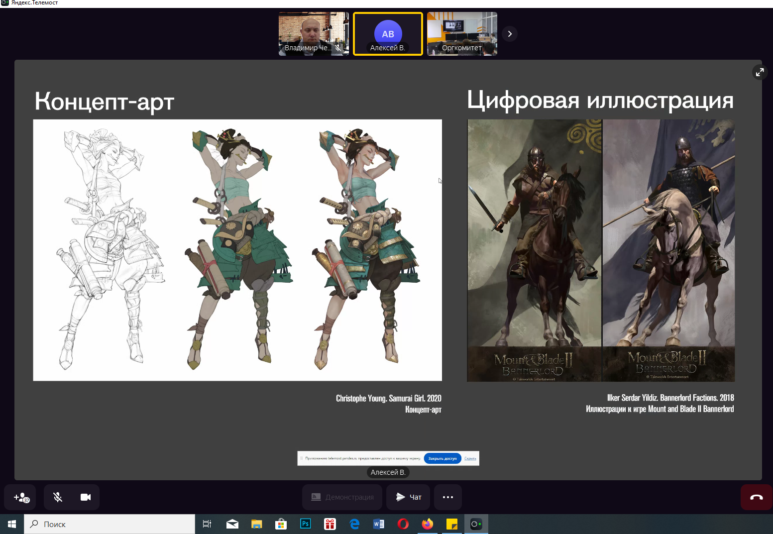Viewport: 773px width, 534px height.
Task: Click Скрыть link in shared screen banner
Action: tap(470, 458)
